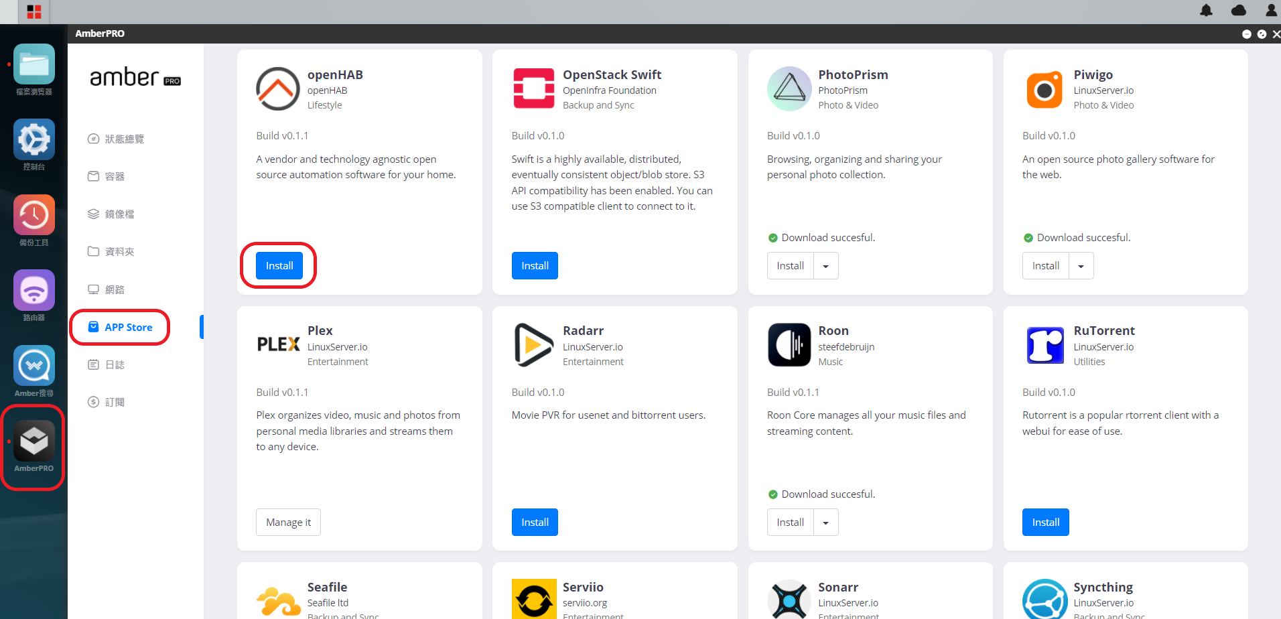
Task: Open the containers sidebar item
Action: coord(107,176)
